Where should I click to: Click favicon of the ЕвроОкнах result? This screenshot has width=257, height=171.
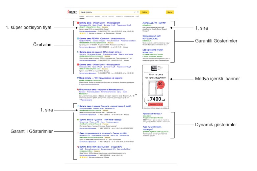78,147
